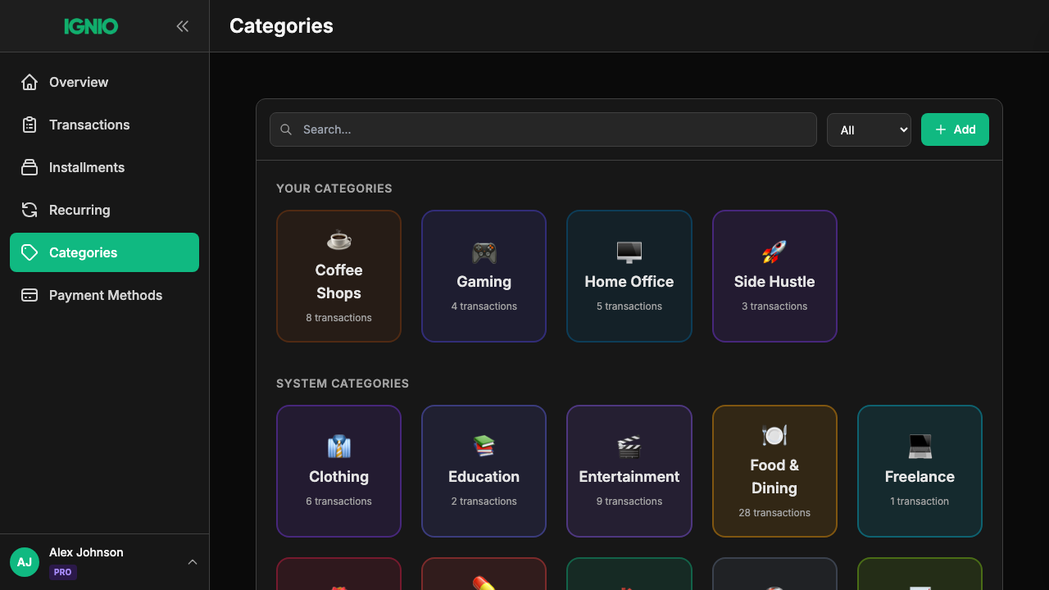Click the YOUR CATEGORIES heading
This screenshot has height=590, width=1049.
(x=334, y=188)
